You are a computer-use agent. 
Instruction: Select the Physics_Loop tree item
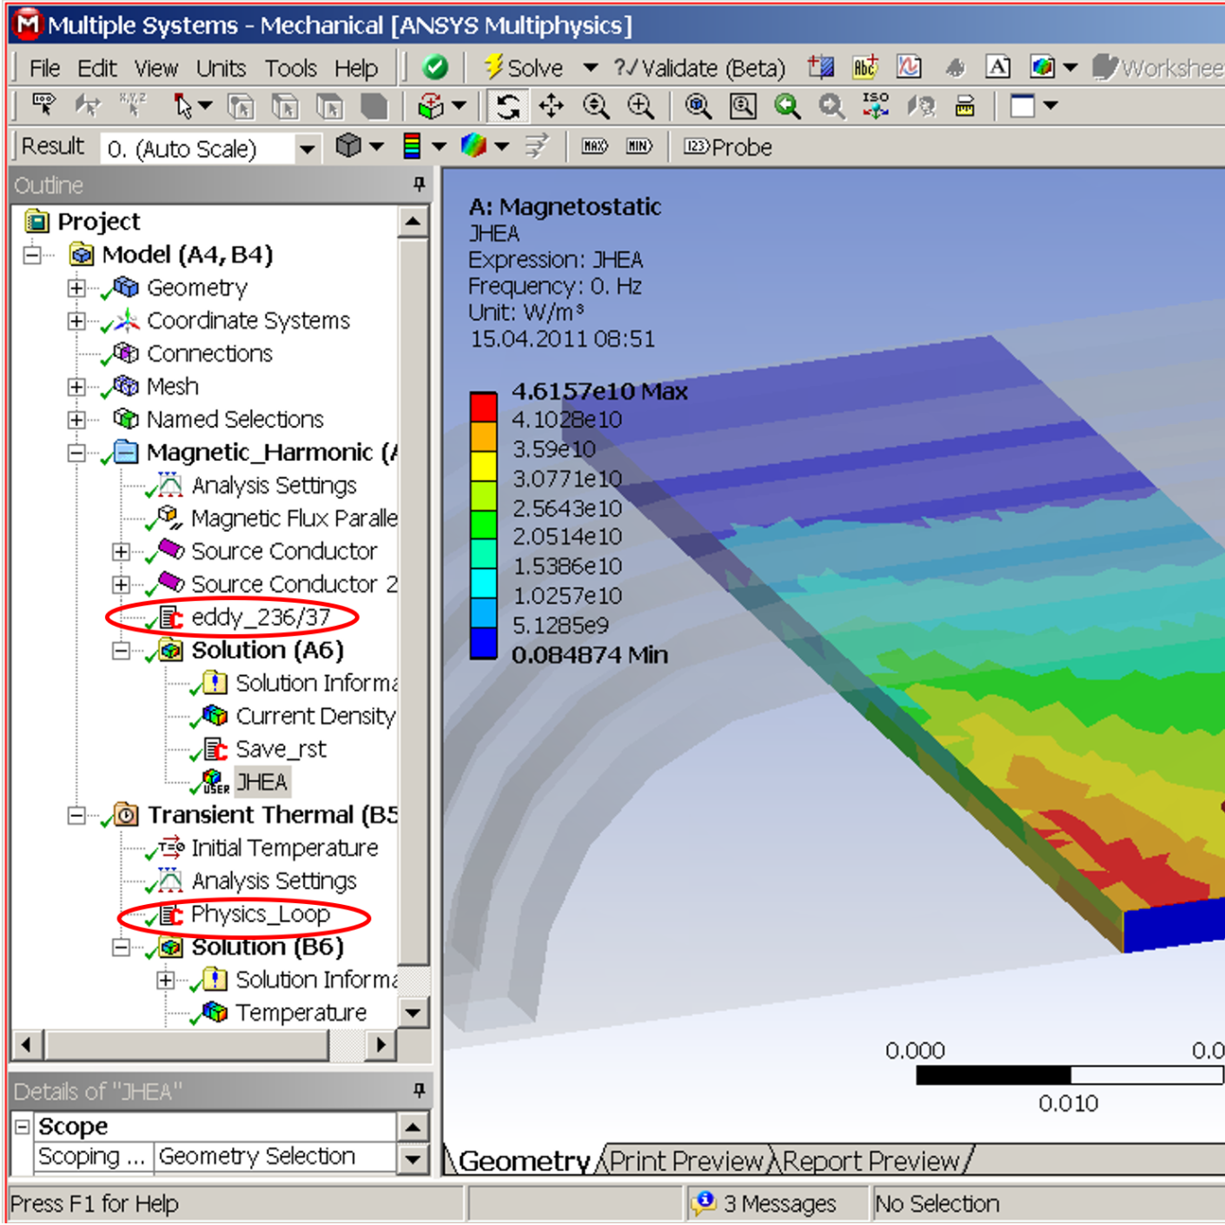[x=260, y=915]
